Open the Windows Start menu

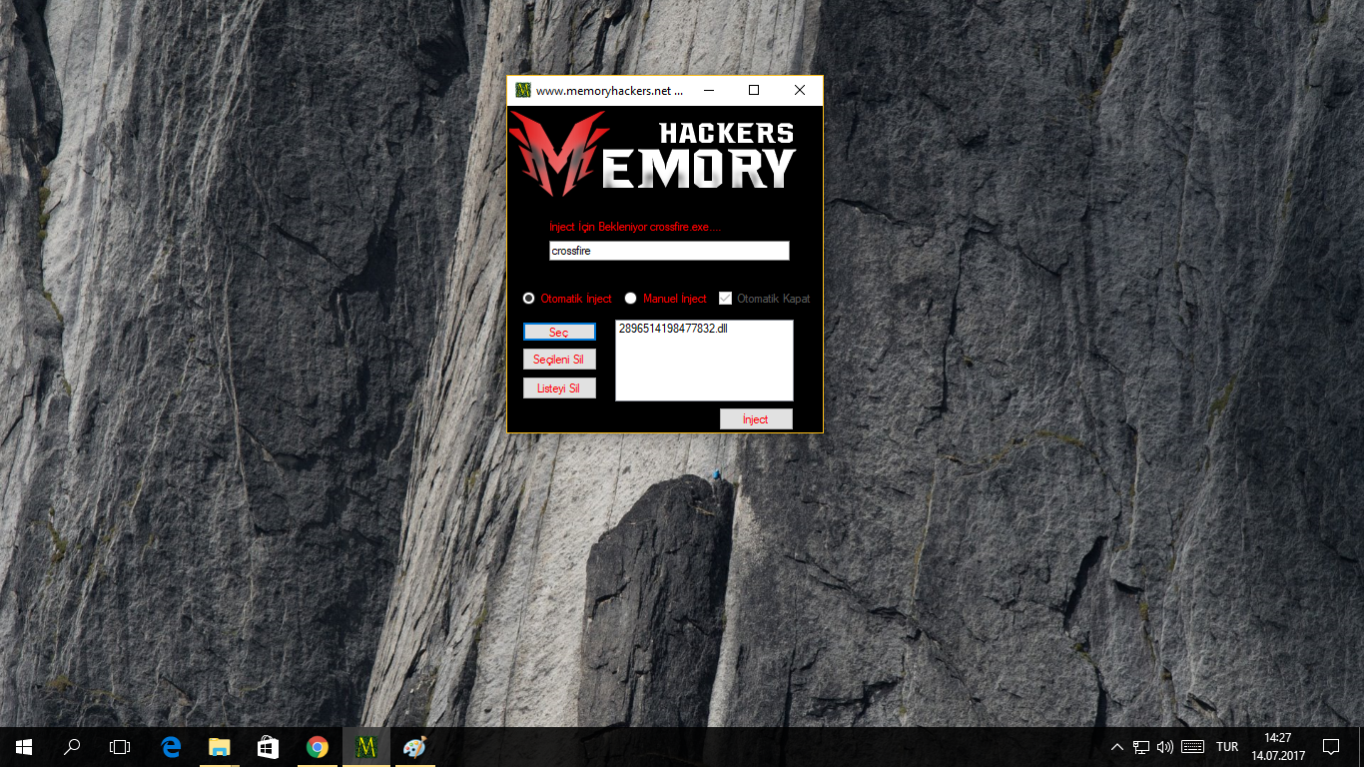[x=24, y=747]
